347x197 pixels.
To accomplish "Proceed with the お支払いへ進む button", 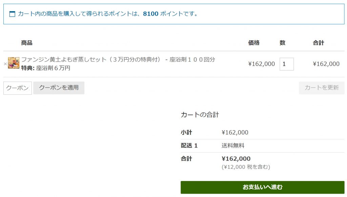I will 263,187.
